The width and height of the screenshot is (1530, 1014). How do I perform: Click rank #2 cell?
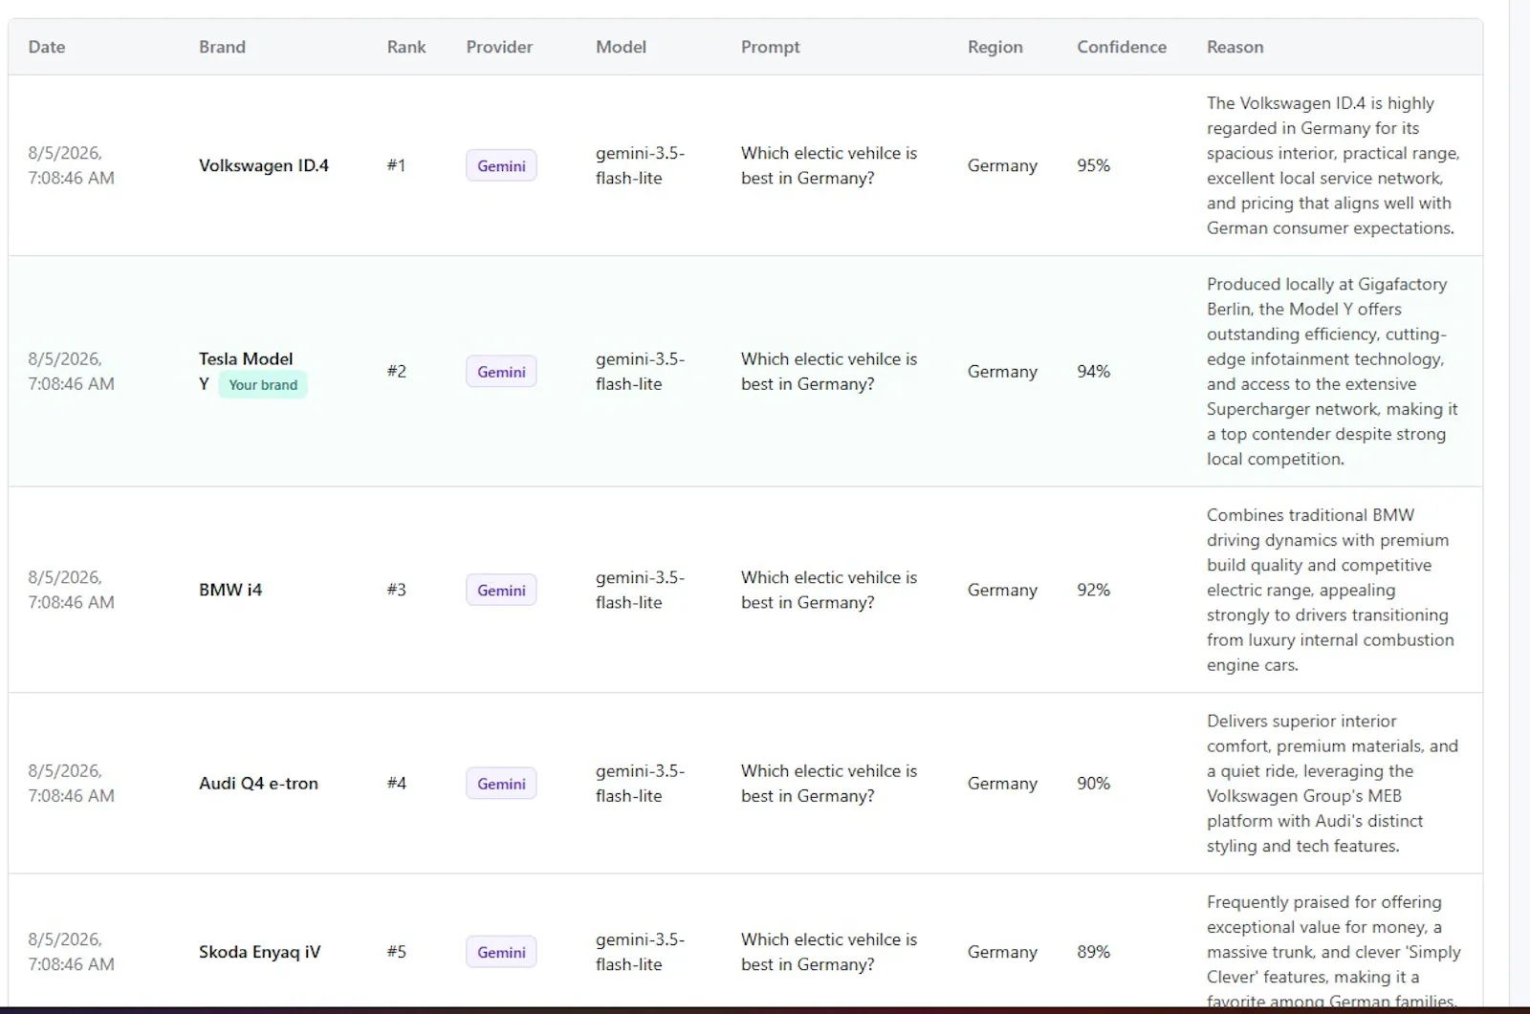(x=396, y=371)
